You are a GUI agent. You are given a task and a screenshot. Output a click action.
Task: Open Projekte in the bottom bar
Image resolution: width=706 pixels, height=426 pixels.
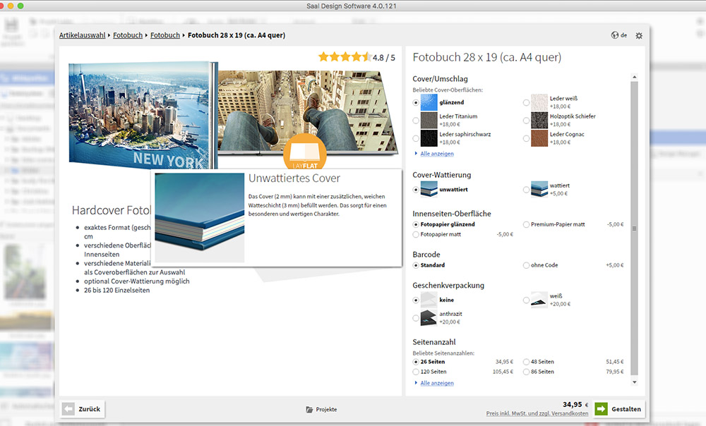(321, 409)
